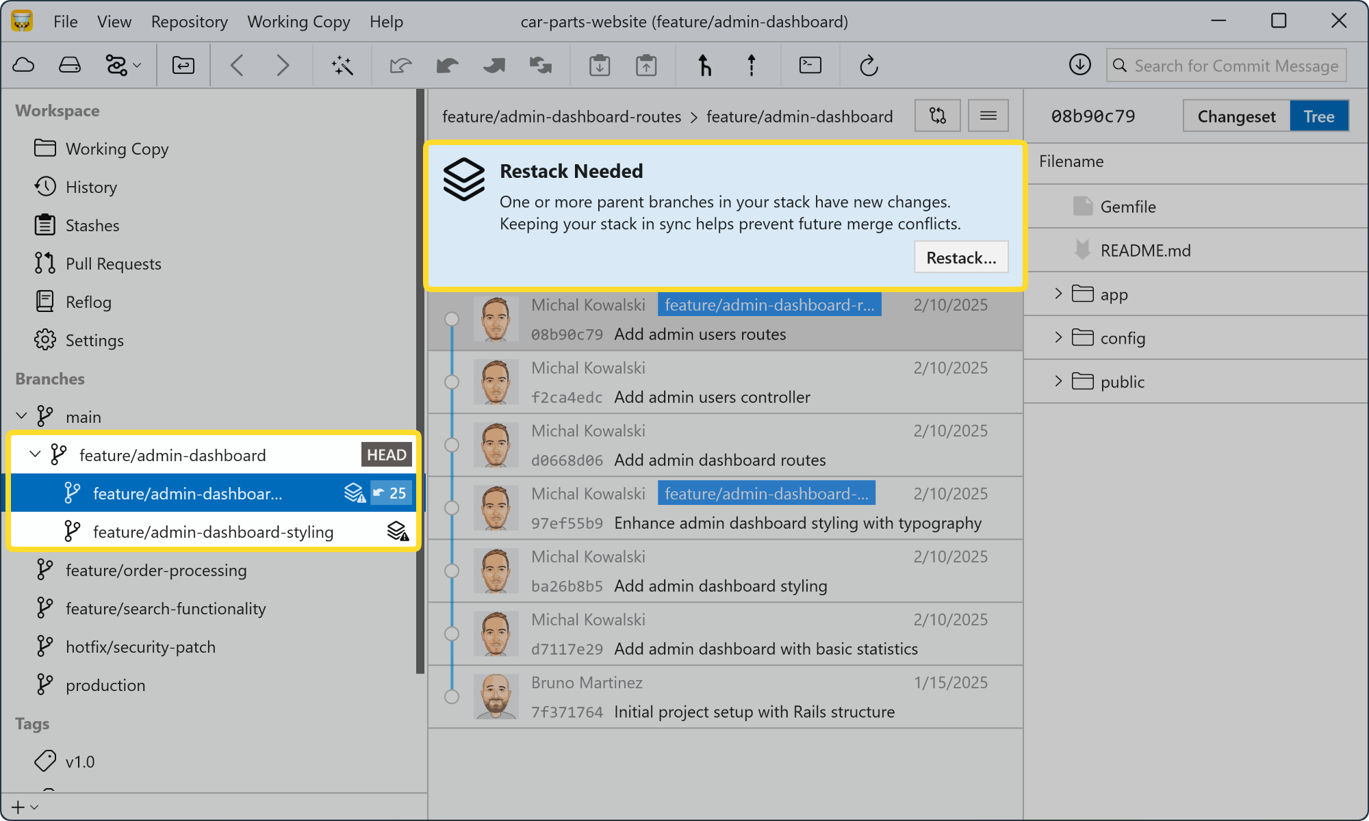Click feature/admin-dashboard-routes in the breadcrumb

pyautogui.click(x=561, y=116)
